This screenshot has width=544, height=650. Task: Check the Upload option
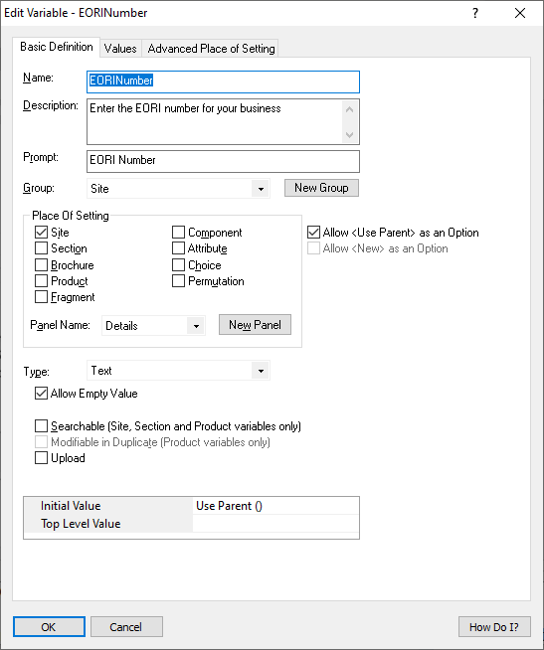pos(41,458)
